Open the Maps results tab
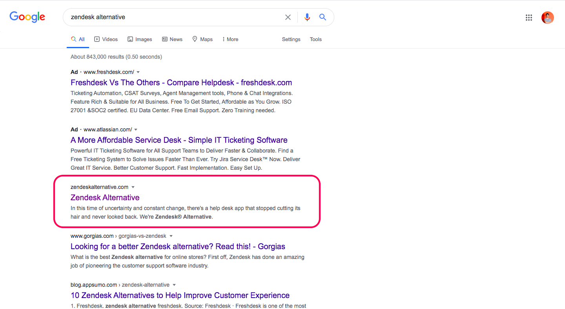 [202, 39]
